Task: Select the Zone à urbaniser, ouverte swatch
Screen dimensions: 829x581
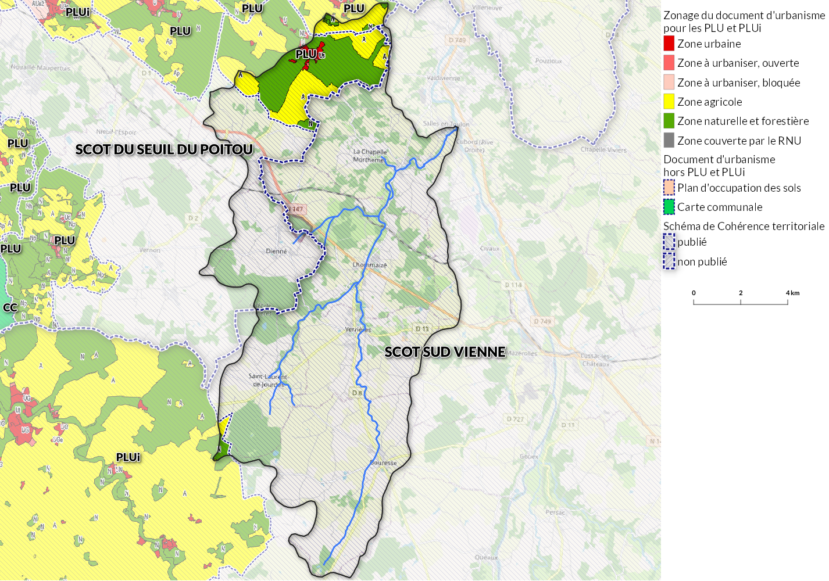Action: [x=669, y=63]
